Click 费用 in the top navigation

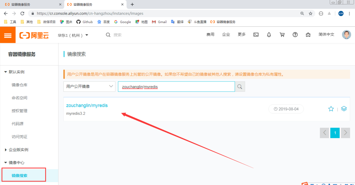coord(210,35)
